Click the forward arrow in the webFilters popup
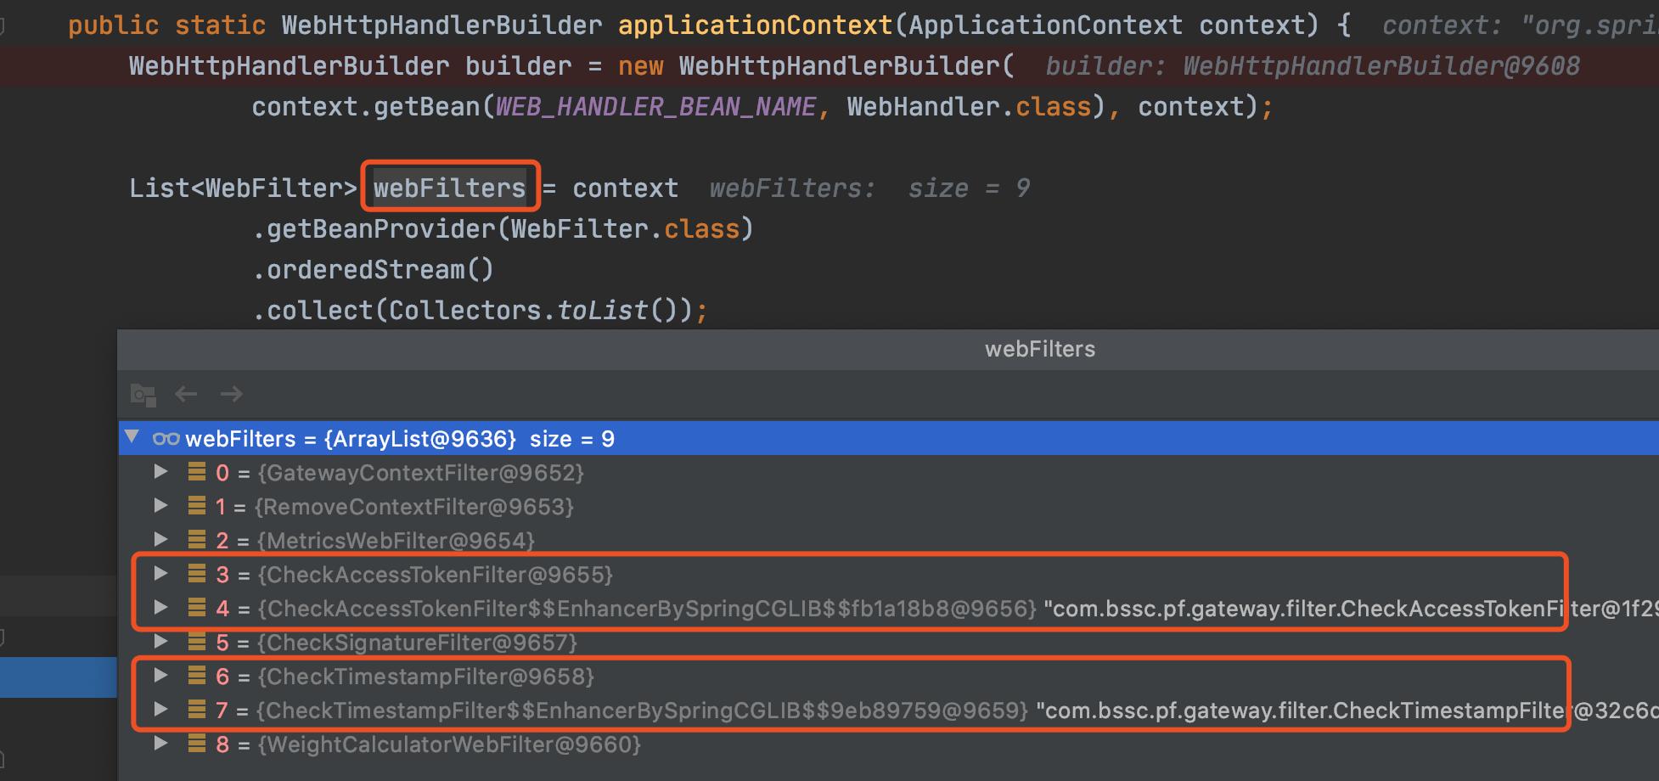The height and width of the screenshot is (781, 1659). (231, 394)
